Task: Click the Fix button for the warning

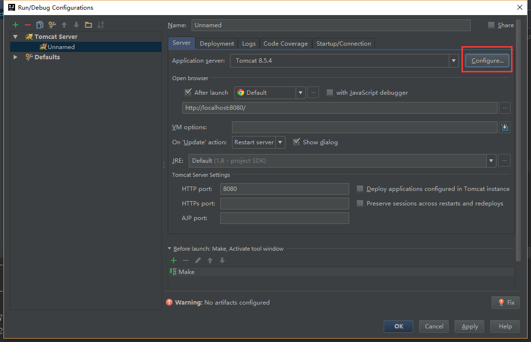Action: pos(506,302)
